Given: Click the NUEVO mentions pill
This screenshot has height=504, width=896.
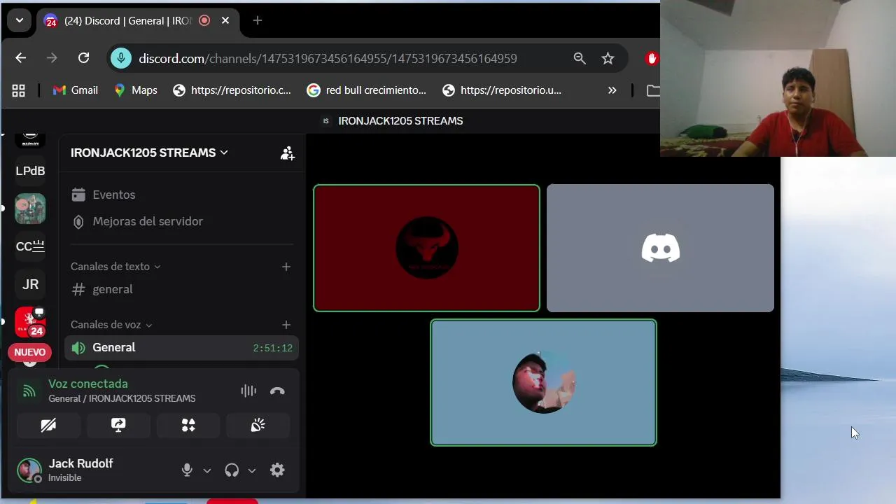Looking at the screenshot, I should [x=29, y=352].
